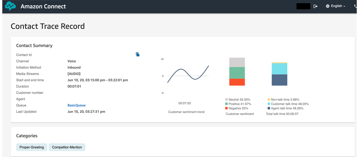Click the Neutral 33.33% legend text
The image size is (359, 157).
click(x=239, y=99)
